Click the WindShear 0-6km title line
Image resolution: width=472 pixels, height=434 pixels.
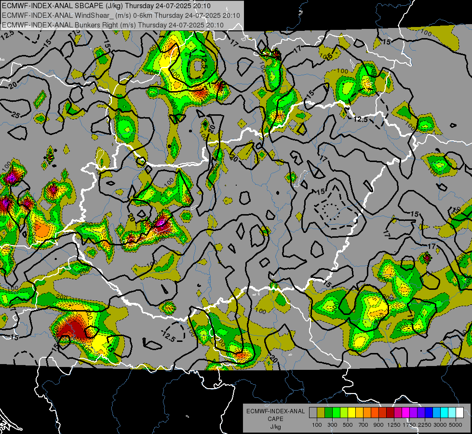tap(121, 15)
